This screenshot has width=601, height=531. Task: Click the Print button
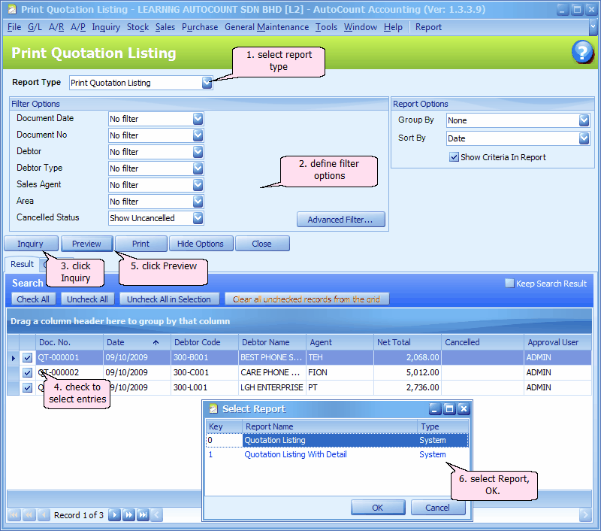pos(141,244)
